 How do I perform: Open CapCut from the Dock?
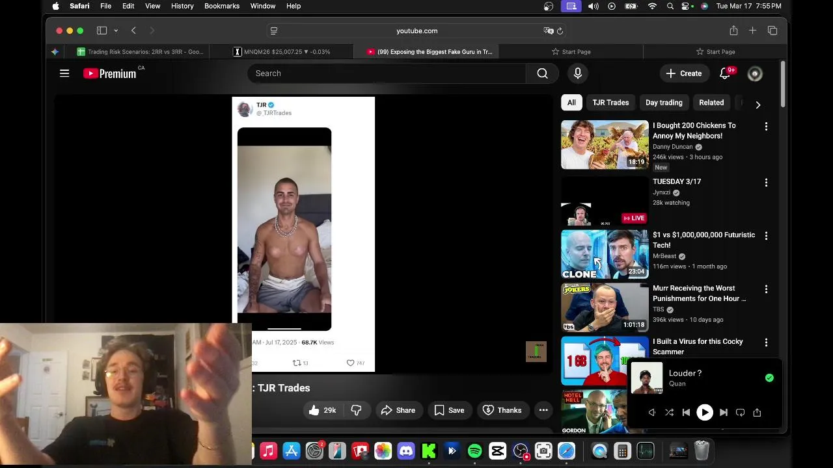tap(498, 450)
